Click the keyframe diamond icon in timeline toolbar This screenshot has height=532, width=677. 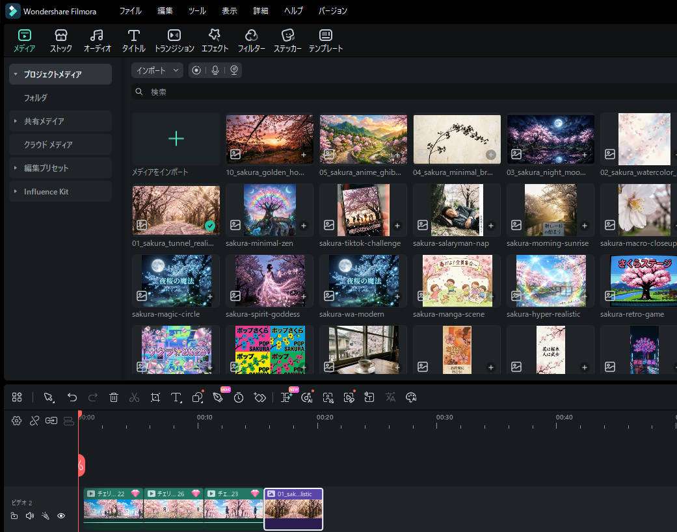point(259,397)
